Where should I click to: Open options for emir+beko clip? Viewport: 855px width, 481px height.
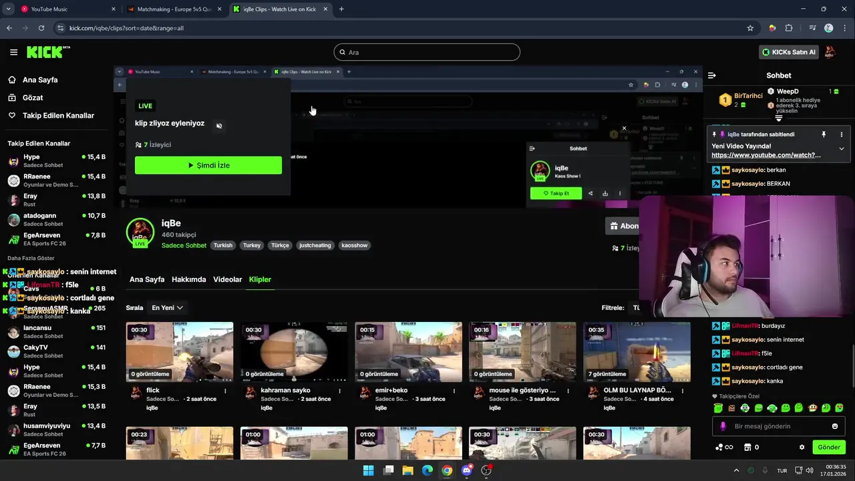[454, 391]
